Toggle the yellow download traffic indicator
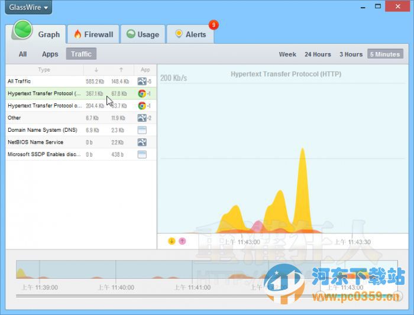Screen dimensions: 414x315 (x=172, y=241)
